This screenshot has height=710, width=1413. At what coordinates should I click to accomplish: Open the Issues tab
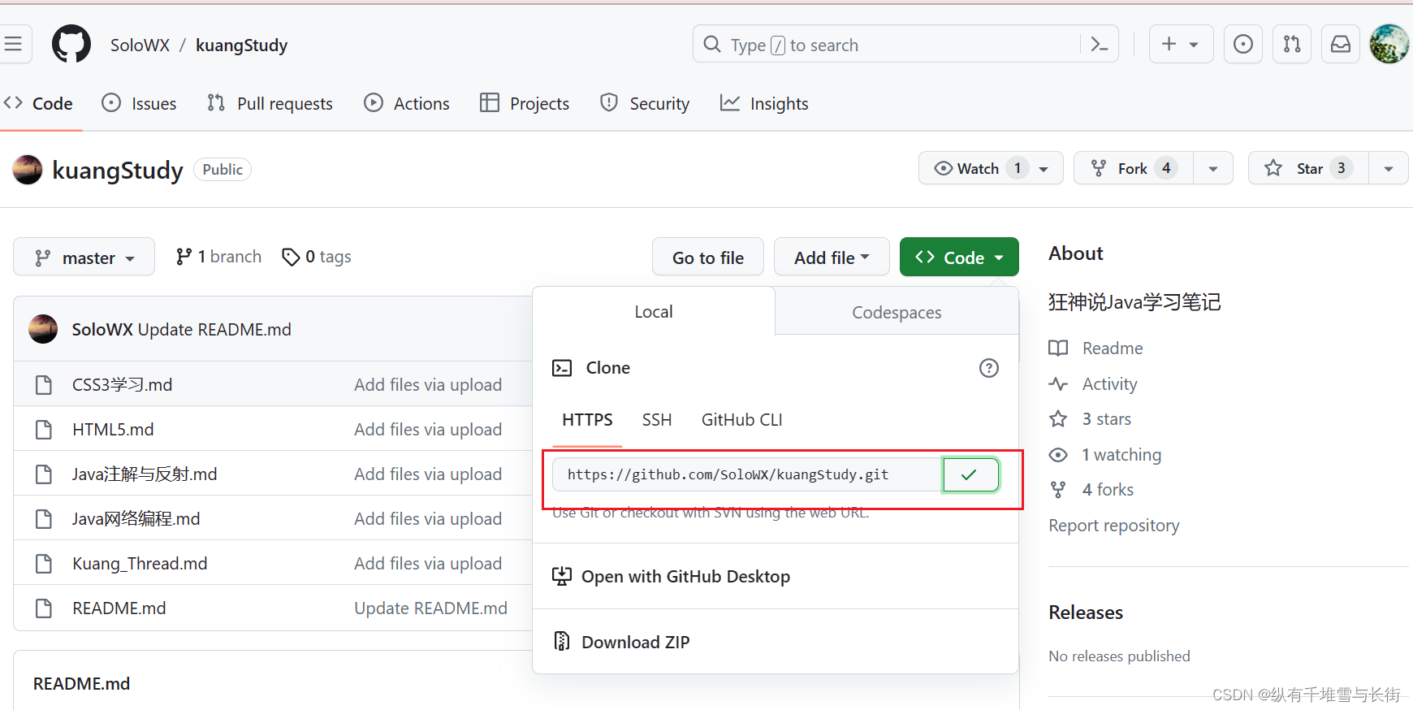(x=139, y=104)
